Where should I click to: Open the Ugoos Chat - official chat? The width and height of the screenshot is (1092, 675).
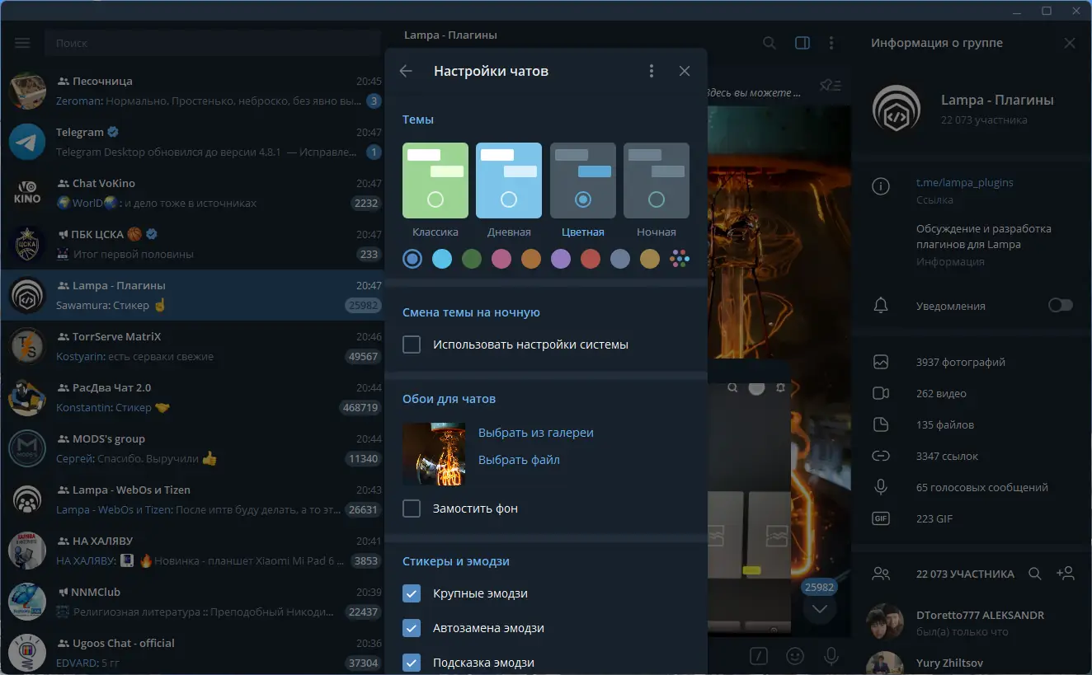click(x=194, y=652)
